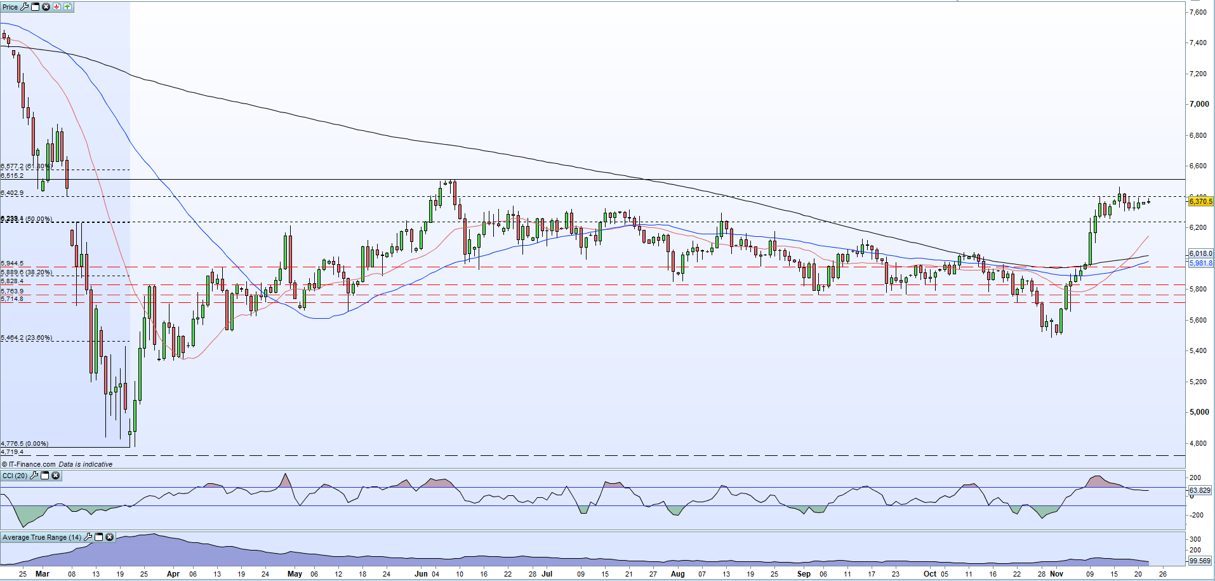
Task: Maximize the CCI (20) panel
Action: (44, 476)
